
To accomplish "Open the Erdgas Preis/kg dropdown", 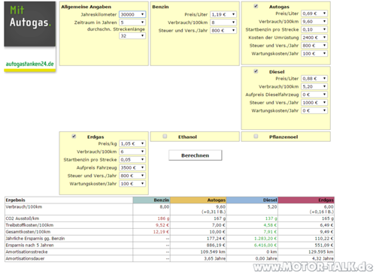I will [132, 143].
